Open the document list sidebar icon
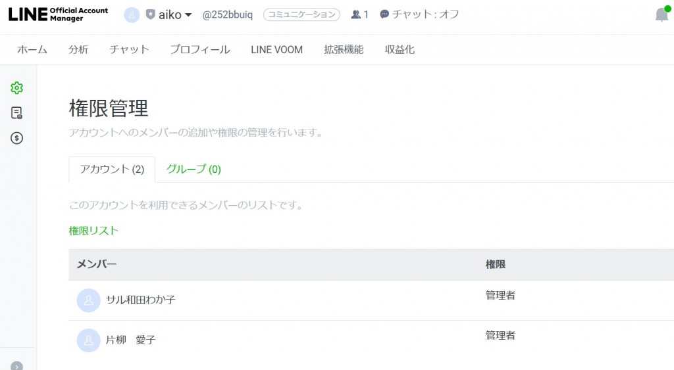 [16, 113]
